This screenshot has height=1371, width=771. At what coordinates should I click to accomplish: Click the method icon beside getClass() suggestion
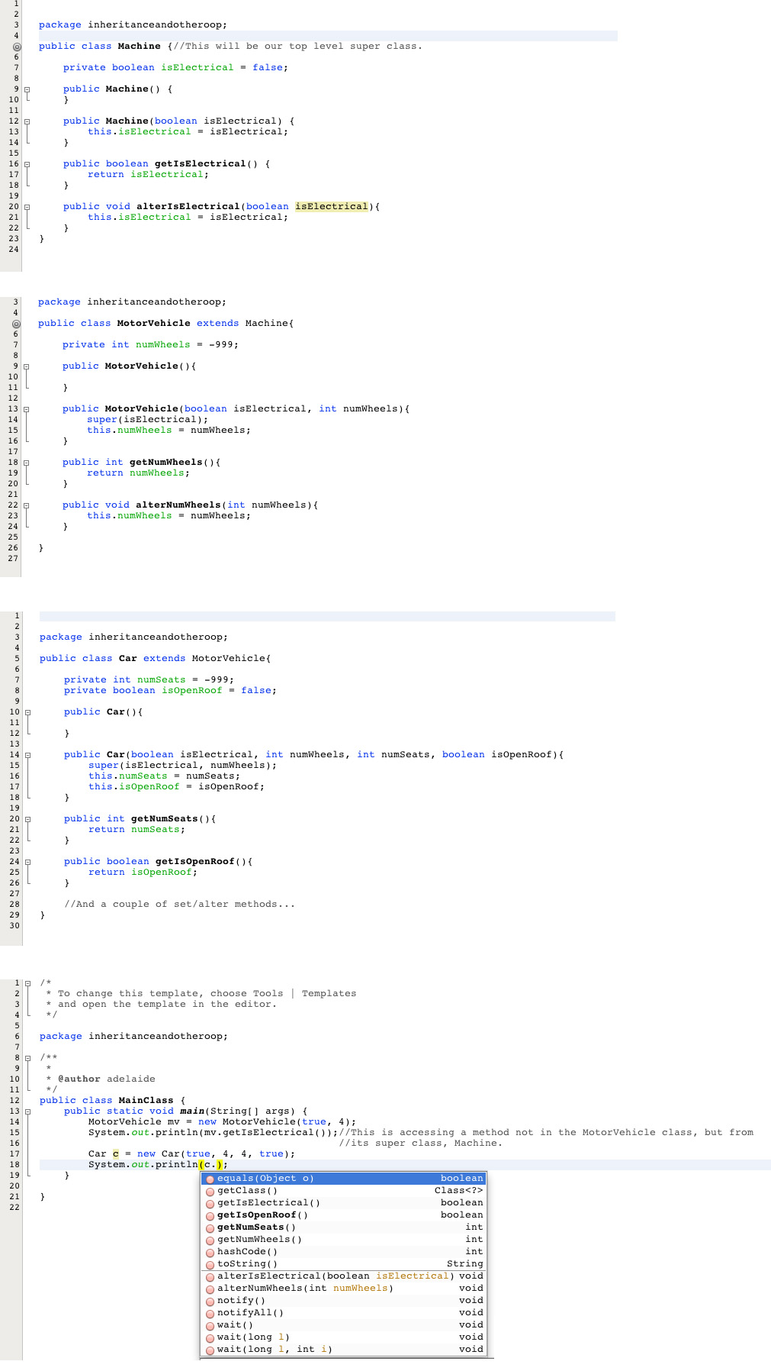tap(210, 1191)
